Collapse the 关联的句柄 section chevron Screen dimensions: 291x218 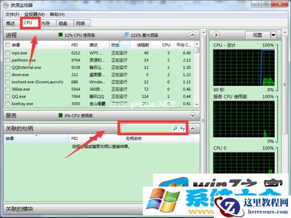click(x=193, y=128)
